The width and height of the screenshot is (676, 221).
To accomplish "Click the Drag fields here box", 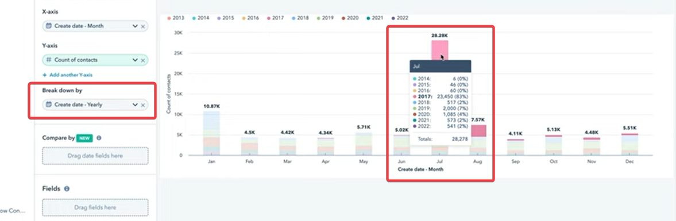I will click(x=95, y=207).
